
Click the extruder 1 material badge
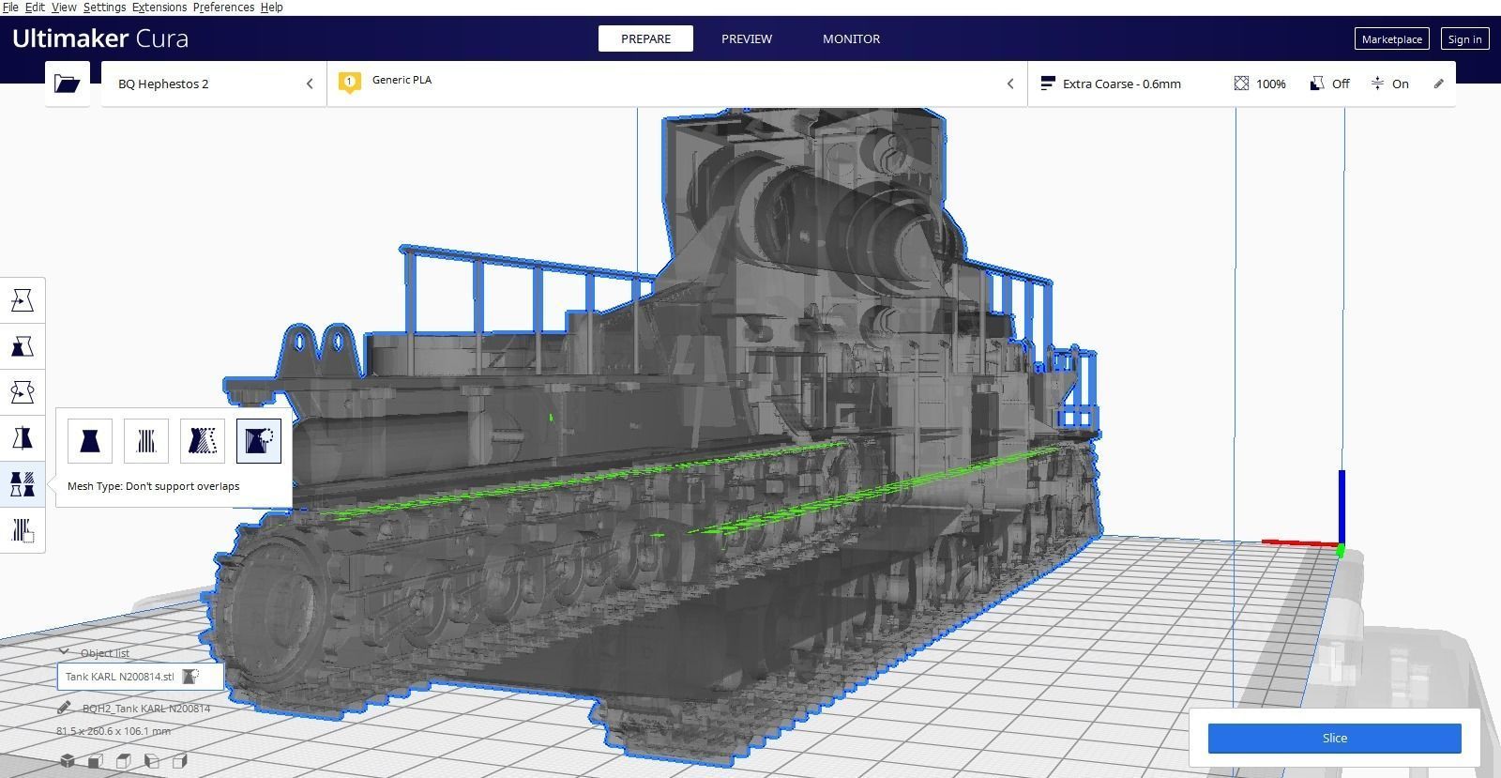[350, 83]
